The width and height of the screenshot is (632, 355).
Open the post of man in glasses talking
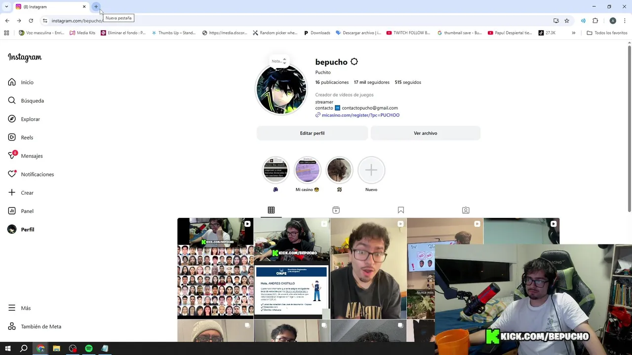[368, 269]
